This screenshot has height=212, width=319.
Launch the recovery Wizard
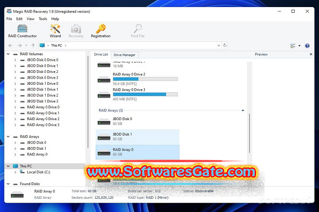[55, 31]
